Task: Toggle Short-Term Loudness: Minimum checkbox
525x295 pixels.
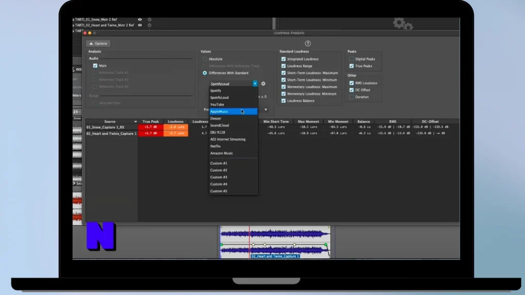Action: point(284,80)
